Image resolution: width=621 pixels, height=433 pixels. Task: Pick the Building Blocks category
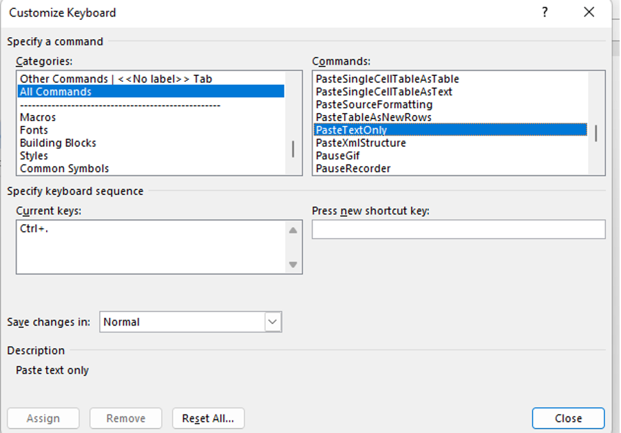click(151, 142)
